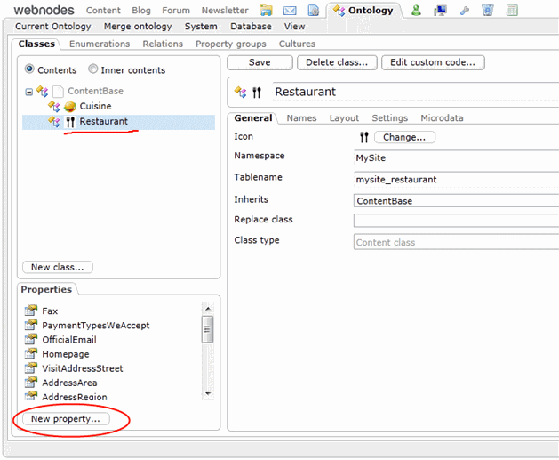Click the fork-and-knife icon beside Restaurant in tree
Viewport: 559px width, 460px height.
69,122
